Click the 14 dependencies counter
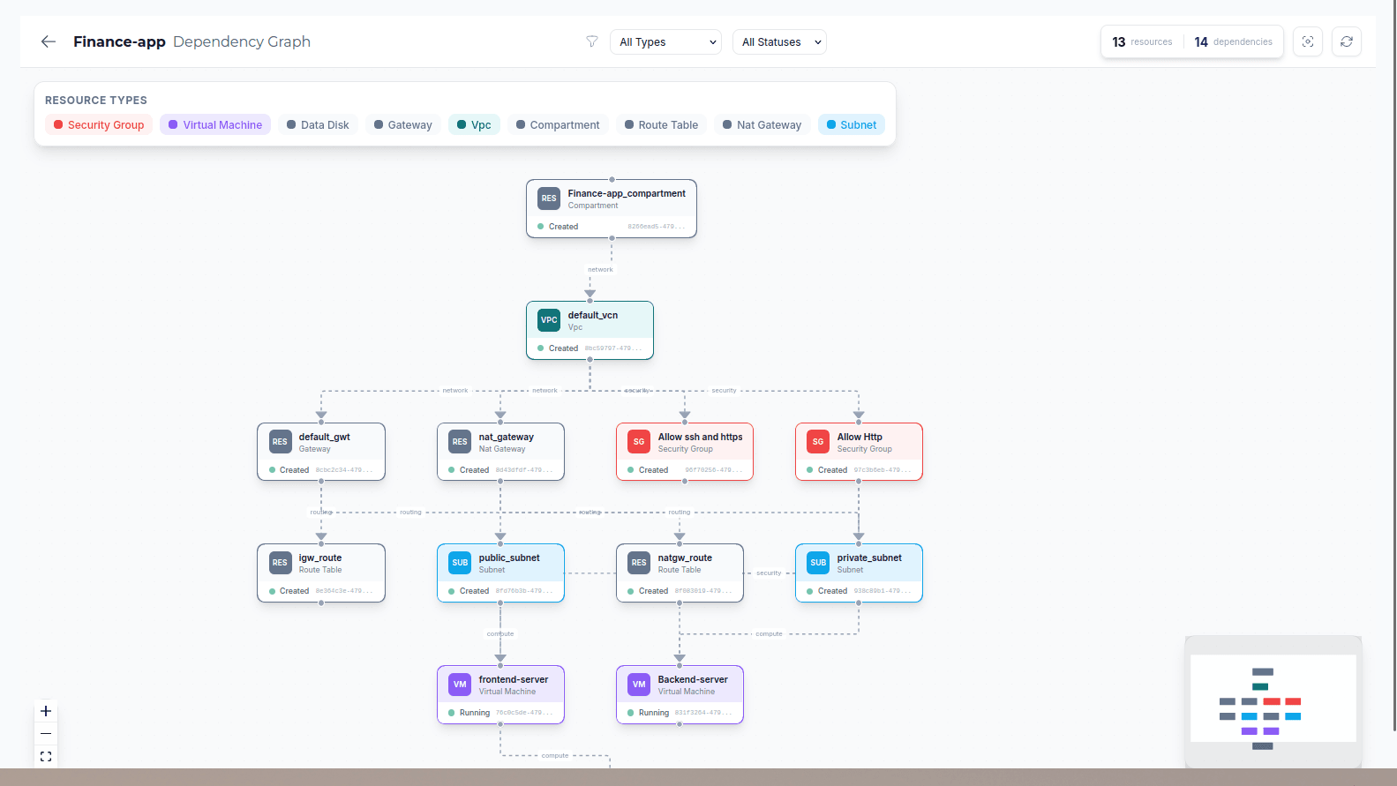Image resolution: width=1397 pixels, height=786 pixels. tap(1233, 41)
